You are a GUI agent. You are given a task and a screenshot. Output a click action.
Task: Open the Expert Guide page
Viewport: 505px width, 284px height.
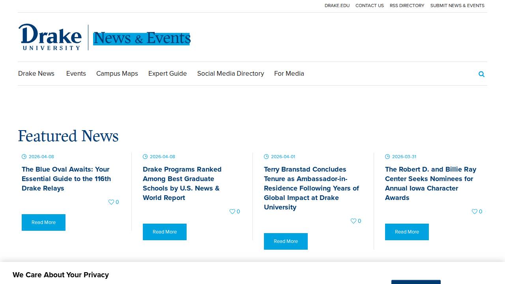coord(167,74)
